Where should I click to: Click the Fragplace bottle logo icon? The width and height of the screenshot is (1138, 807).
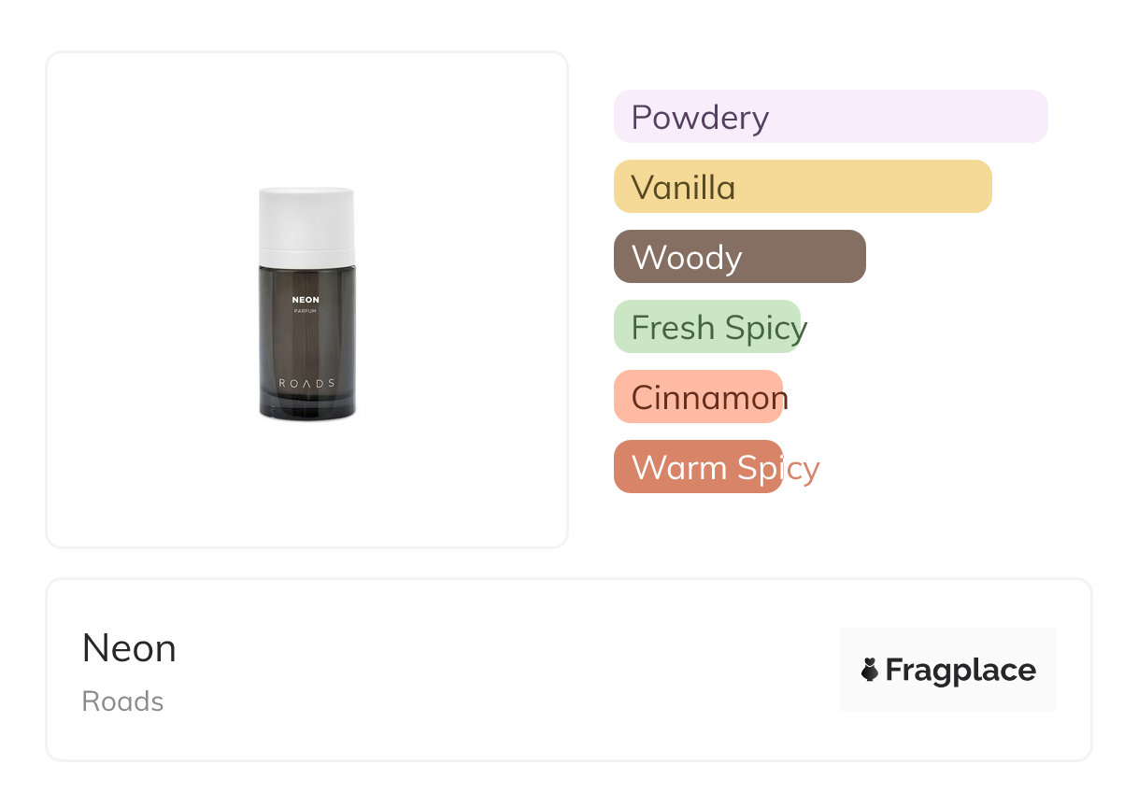coord(870,670)
